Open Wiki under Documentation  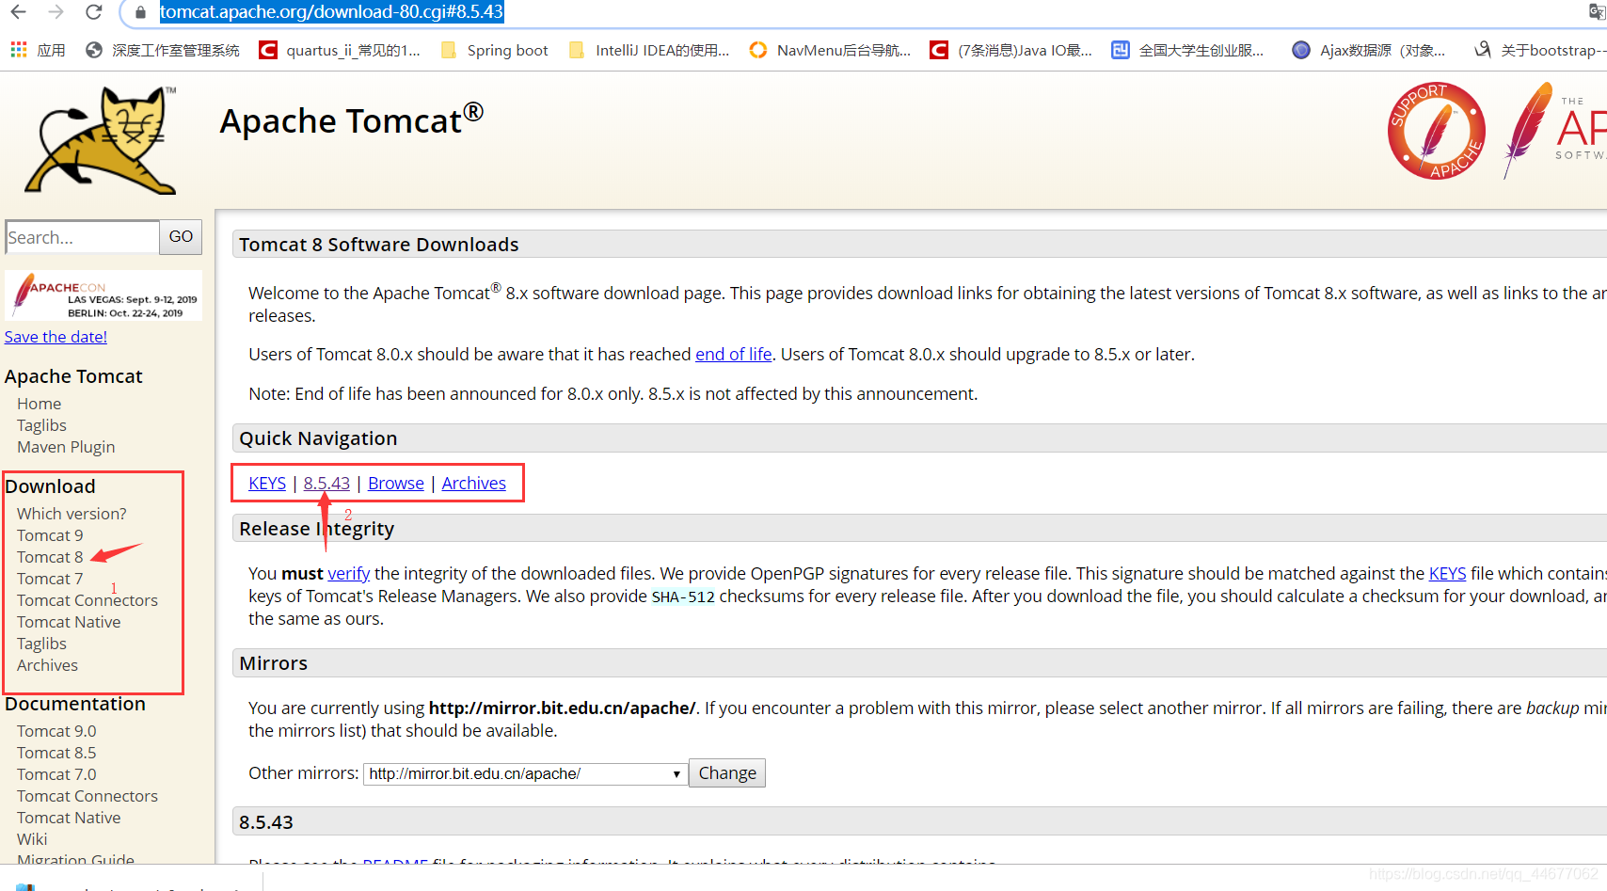tap(32, 839)
